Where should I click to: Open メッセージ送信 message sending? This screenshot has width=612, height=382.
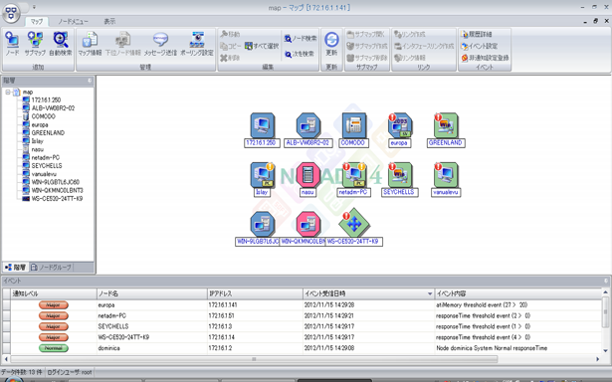tap(160, 44)
